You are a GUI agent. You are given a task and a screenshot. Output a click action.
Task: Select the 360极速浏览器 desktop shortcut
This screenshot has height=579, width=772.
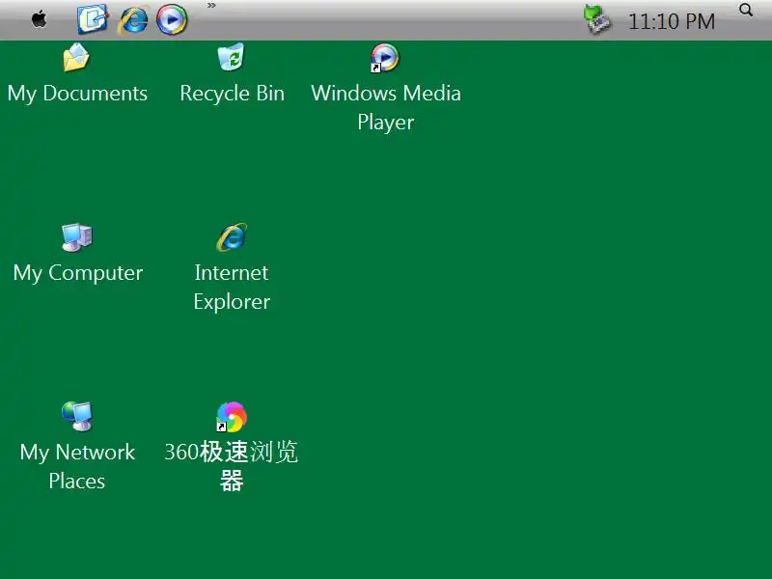click(x=232, y=417)
